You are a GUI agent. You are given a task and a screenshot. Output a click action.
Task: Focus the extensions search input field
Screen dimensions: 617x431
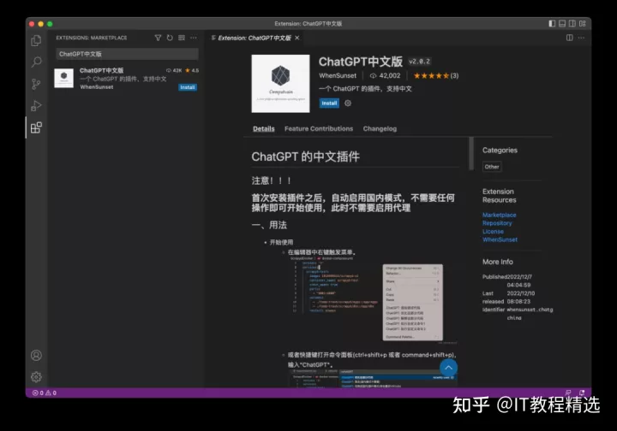[x=127, y=54]
